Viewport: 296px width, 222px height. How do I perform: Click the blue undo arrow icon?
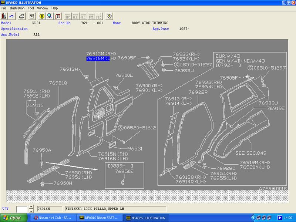pos(11,16)
